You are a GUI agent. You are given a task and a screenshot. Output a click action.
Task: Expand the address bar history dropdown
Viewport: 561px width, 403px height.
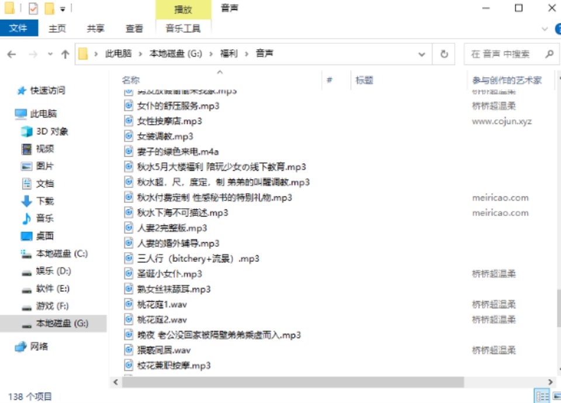coord(422,54)
